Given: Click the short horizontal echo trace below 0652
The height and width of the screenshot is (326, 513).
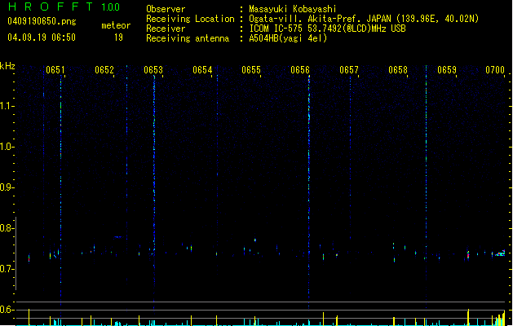Looking at the screenshot, I should coord(117,236).
